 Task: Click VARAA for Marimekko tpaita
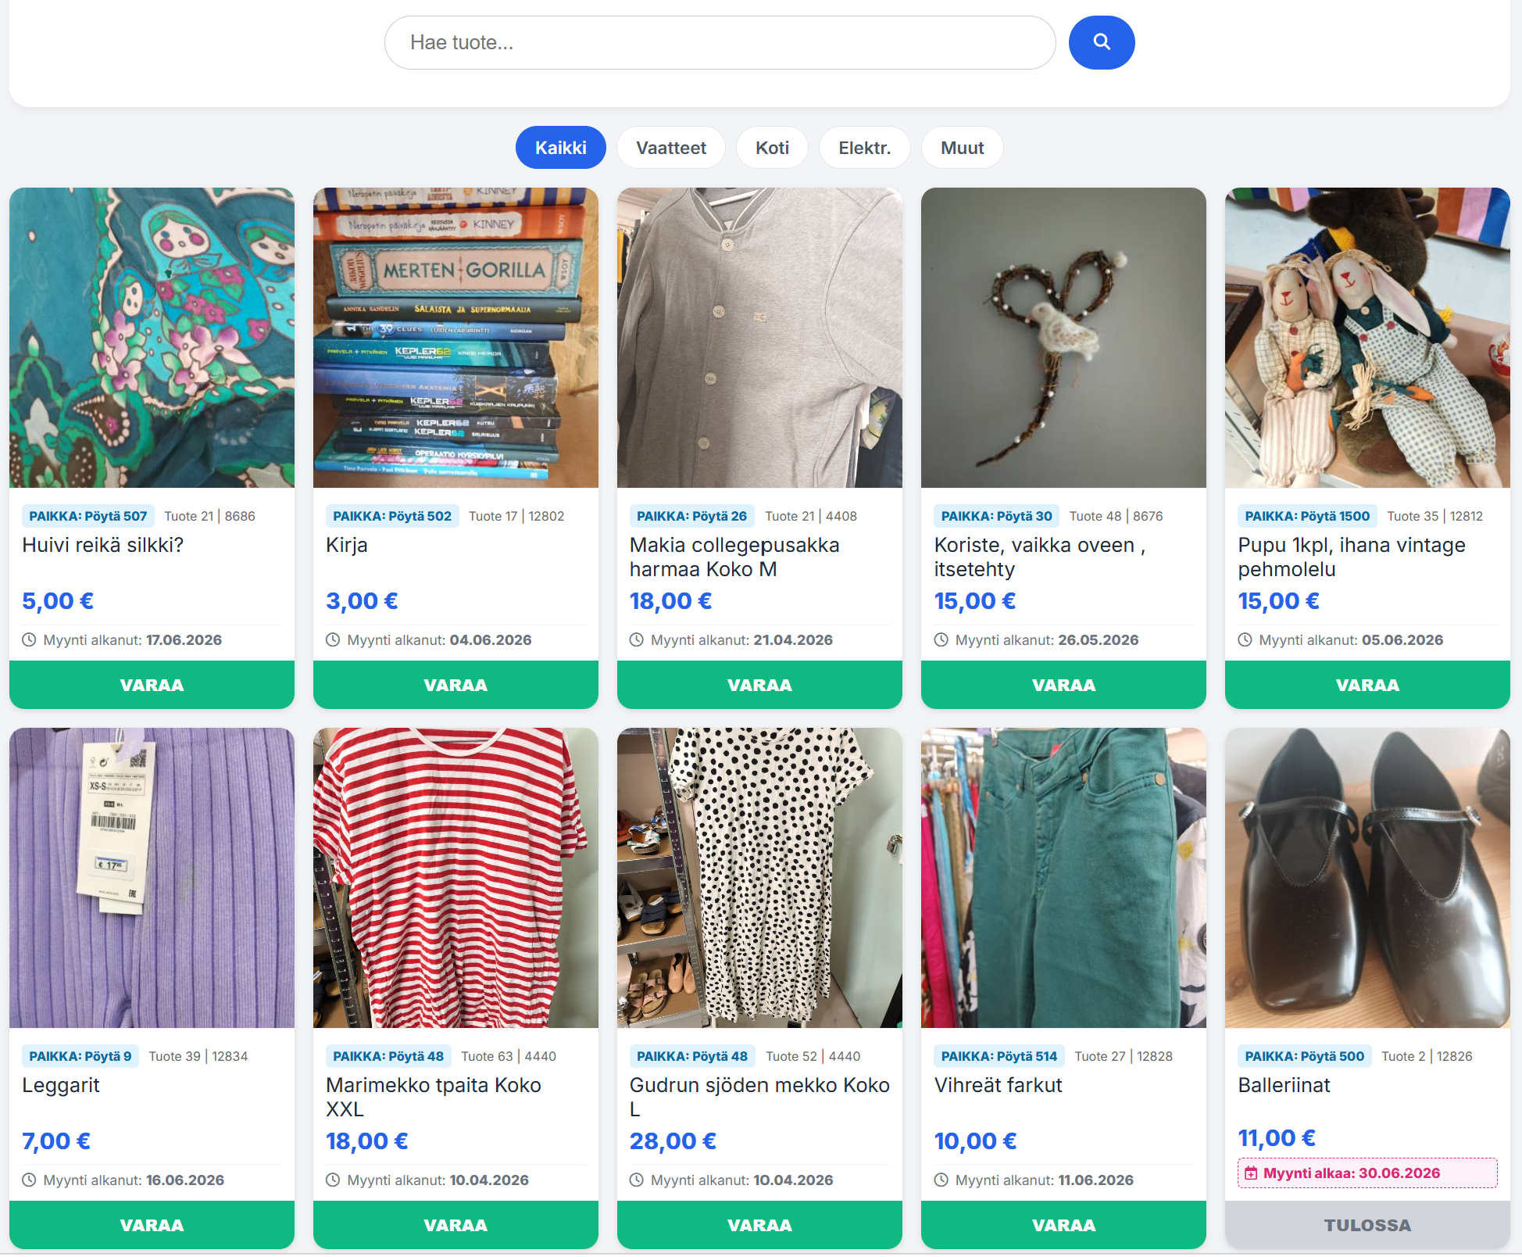click(456, 1225)
